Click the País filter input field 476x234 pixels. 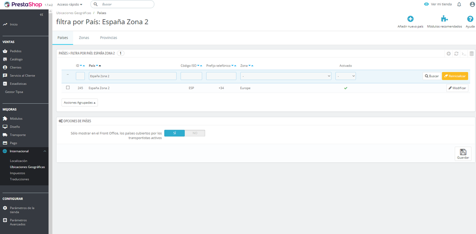(x=132, y=76)
